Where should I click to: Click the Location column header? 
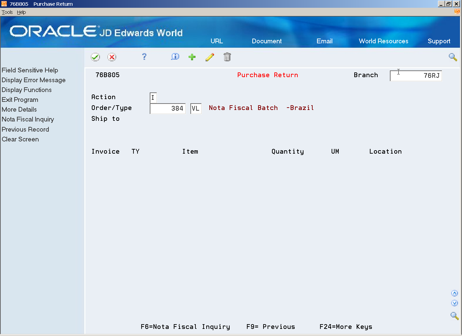click(385, 151)
